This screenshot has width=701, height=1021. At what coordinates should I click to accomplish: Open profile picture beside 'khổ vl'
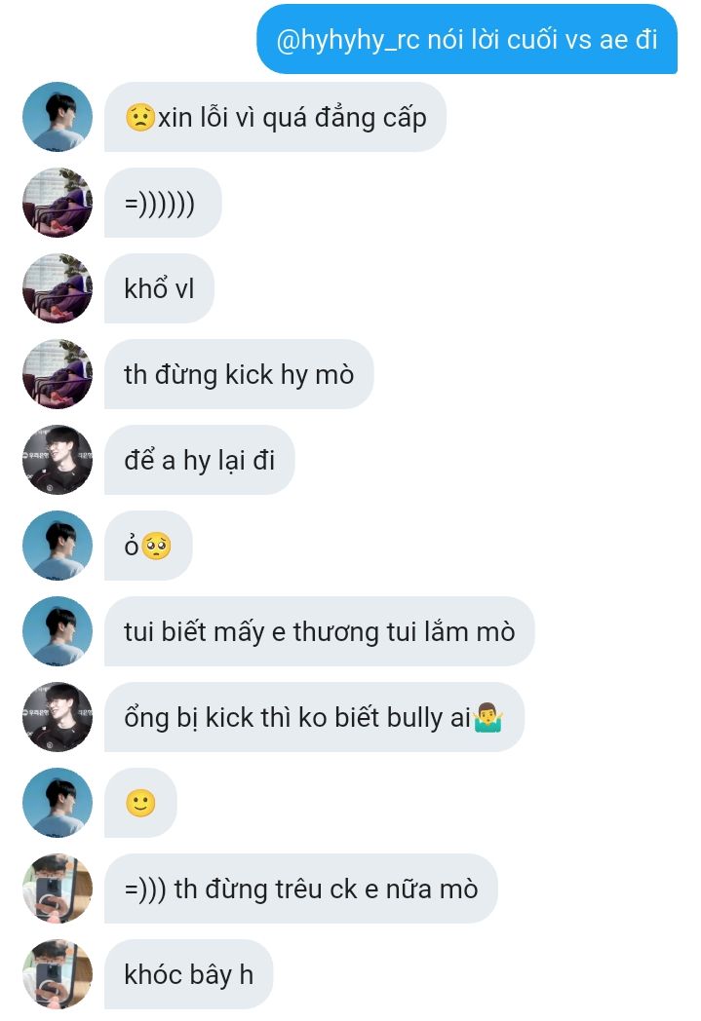[x=58, y=288]
